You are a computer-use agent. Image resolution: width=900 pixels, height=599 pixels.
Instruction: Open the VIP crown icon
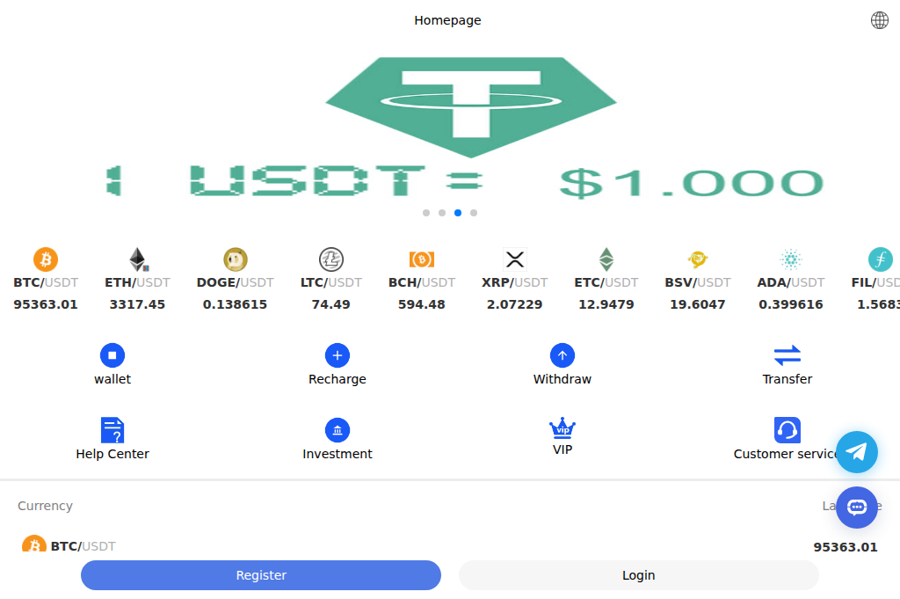click(x=562, y=430)
